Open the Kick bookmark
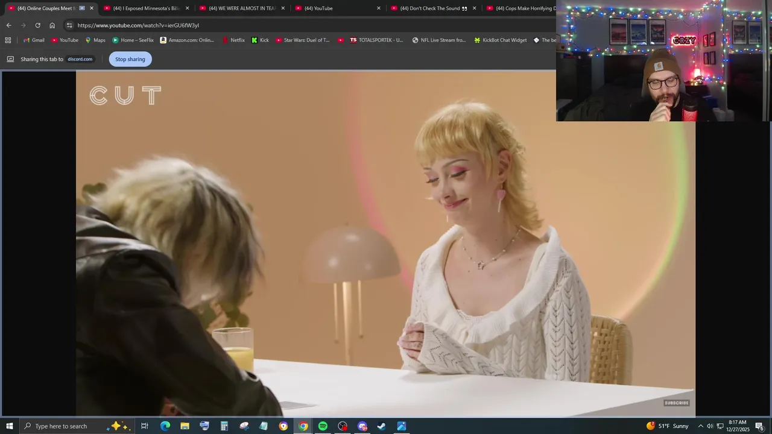This screenshot has height=434, width=772. pos(260,40)
